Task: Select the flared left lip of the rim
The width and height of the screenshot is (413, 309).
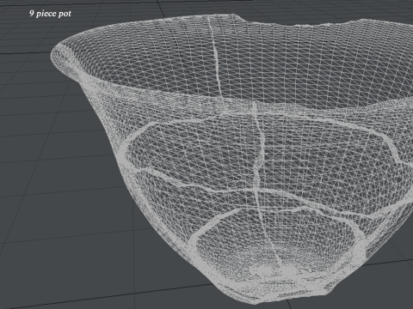Action: point(65,58)
